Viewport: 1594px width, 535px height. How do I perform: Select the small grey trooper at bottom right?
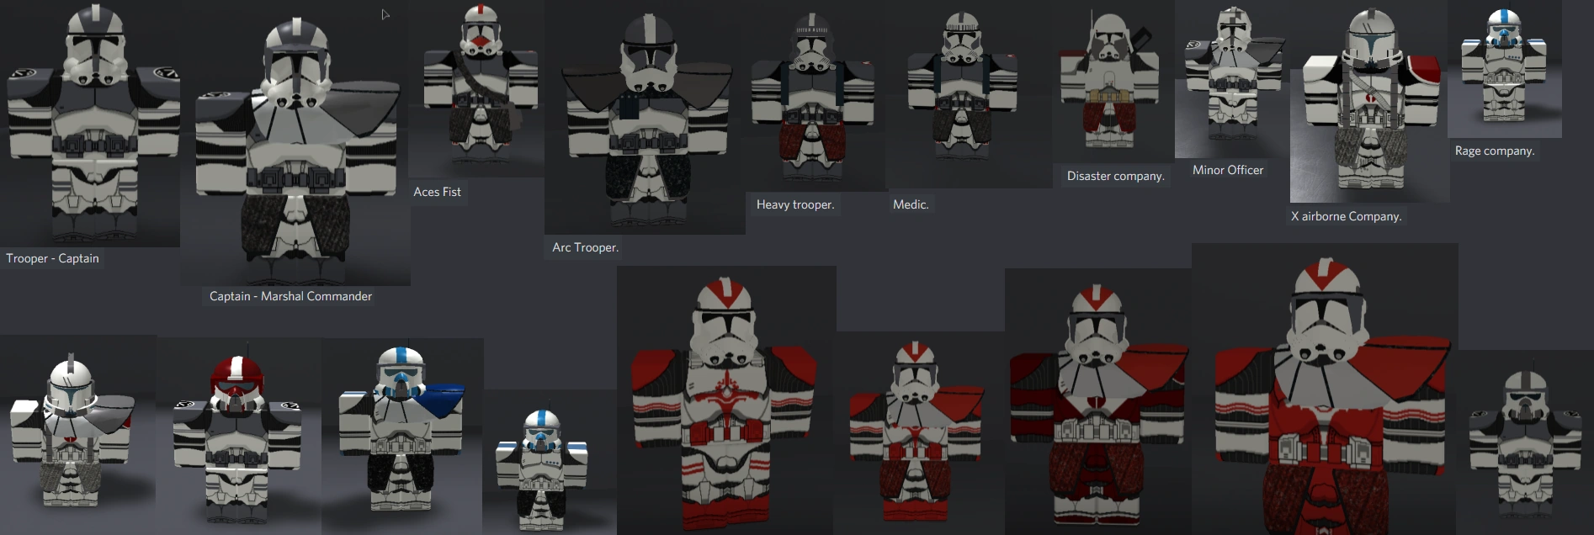[x=1526, y=442]
